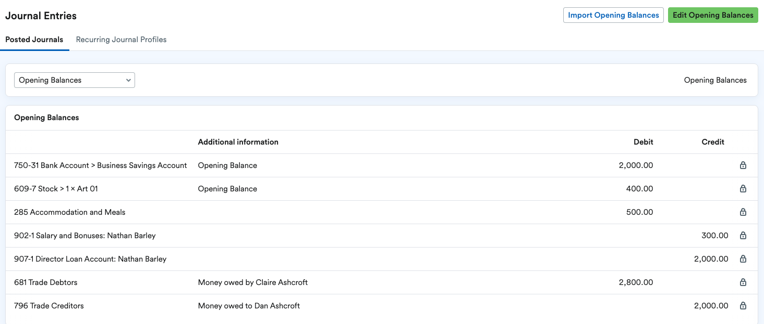Screen dimensions: 764x324
Task: Click lock icon in Accommodation and Meals row
Action: (743, 212)
